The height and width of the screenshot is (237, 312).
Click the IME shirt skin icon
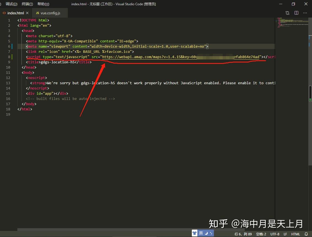195,233
